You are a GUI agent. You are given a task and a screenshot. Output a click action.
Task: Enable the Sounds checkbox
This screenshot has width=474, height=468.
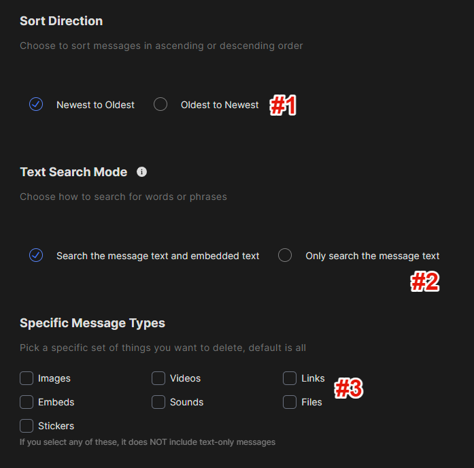coord(158,402)
